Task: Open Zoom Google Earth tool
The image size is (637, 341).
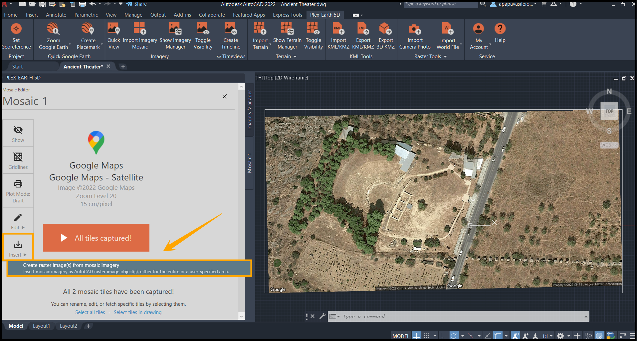Action: (53, 36)
